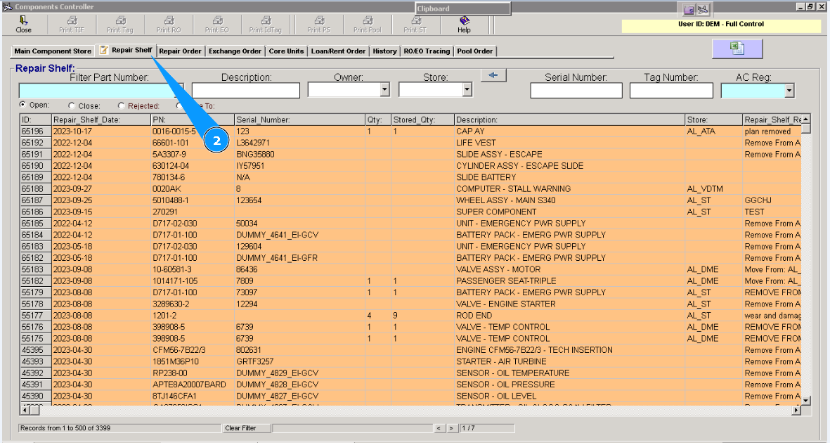Click the Serial Number input field
Image resolution: width=830 pixels, height=445 pixels.
point(576,91)
